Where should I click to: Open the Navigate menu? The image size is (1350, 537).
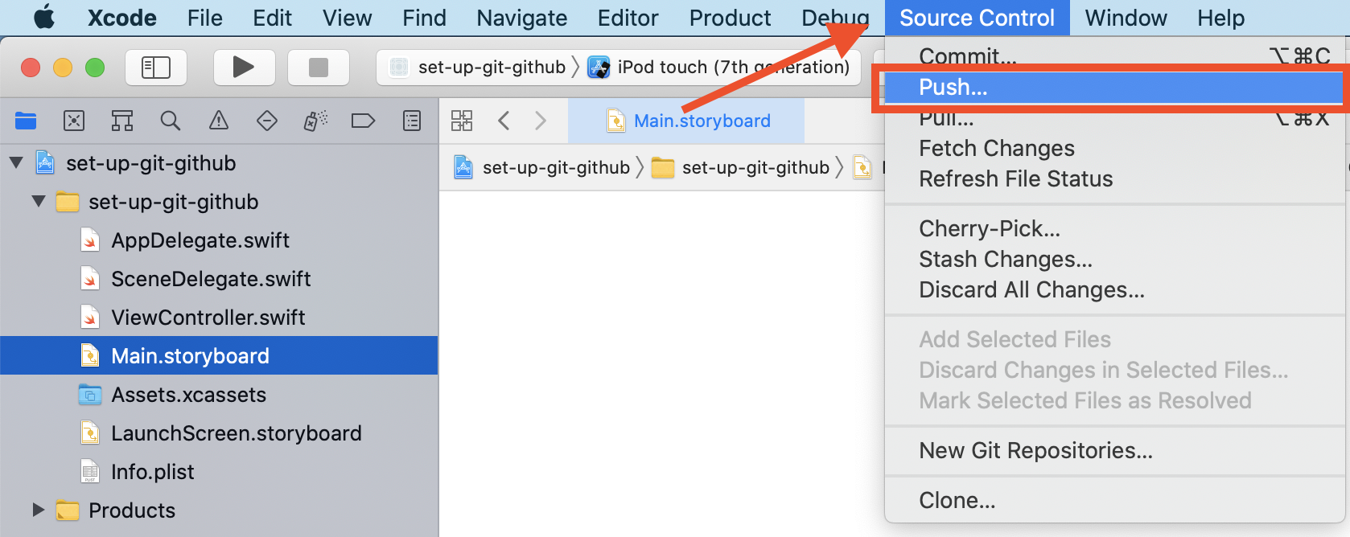(x=521, y=18)
